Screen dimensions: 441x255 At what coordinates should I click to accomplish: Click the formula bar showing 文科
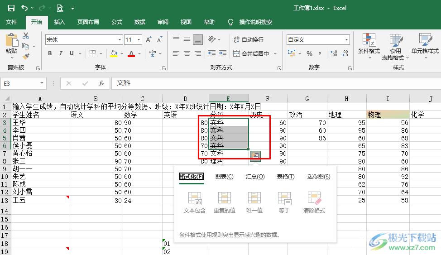point(276,83)
